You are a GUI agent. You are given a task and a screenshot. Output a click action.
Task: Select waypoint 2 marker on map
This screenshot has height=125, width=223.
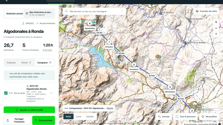134,64
